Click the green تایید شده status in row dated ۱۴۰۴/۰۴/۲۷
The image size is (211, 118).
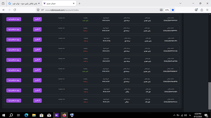coord(85,20)
